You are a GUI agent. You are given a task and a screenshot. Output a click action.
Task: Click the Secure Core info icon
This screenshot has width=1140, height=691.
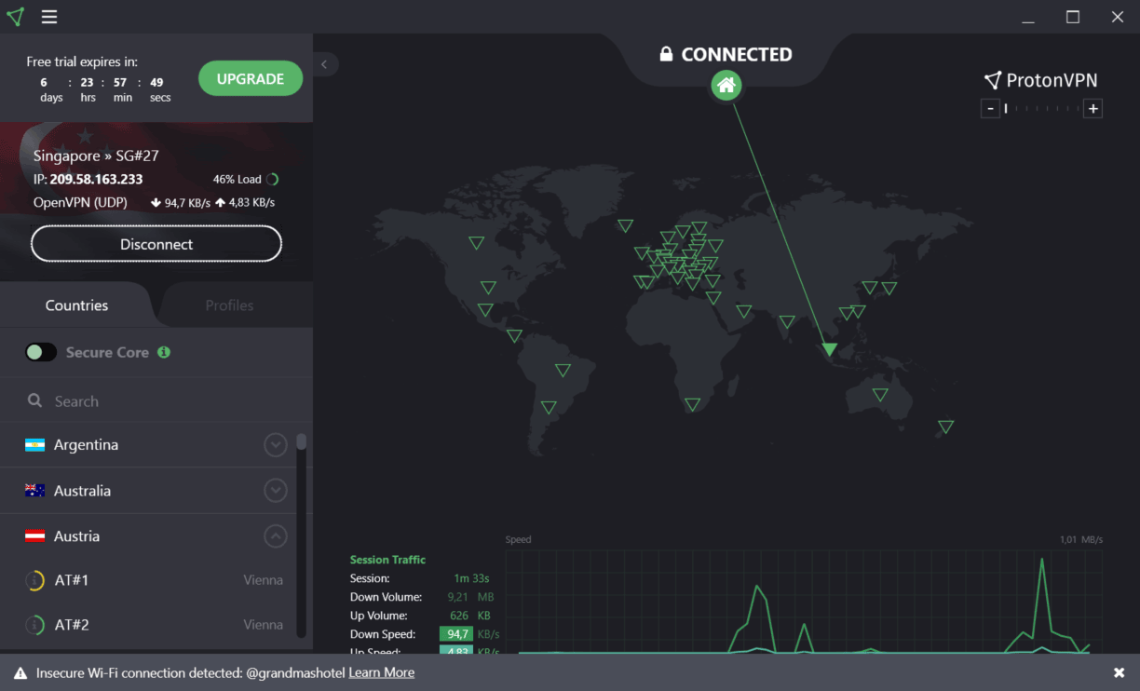point(164,352)
